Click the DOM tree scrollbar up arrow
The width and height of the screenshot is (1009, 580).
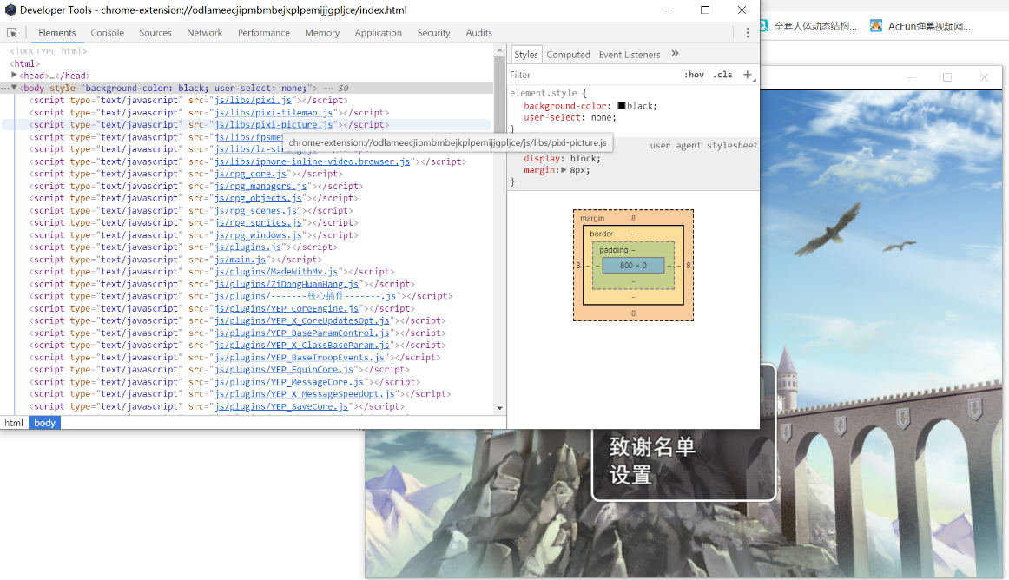click(x=499, y=49)
